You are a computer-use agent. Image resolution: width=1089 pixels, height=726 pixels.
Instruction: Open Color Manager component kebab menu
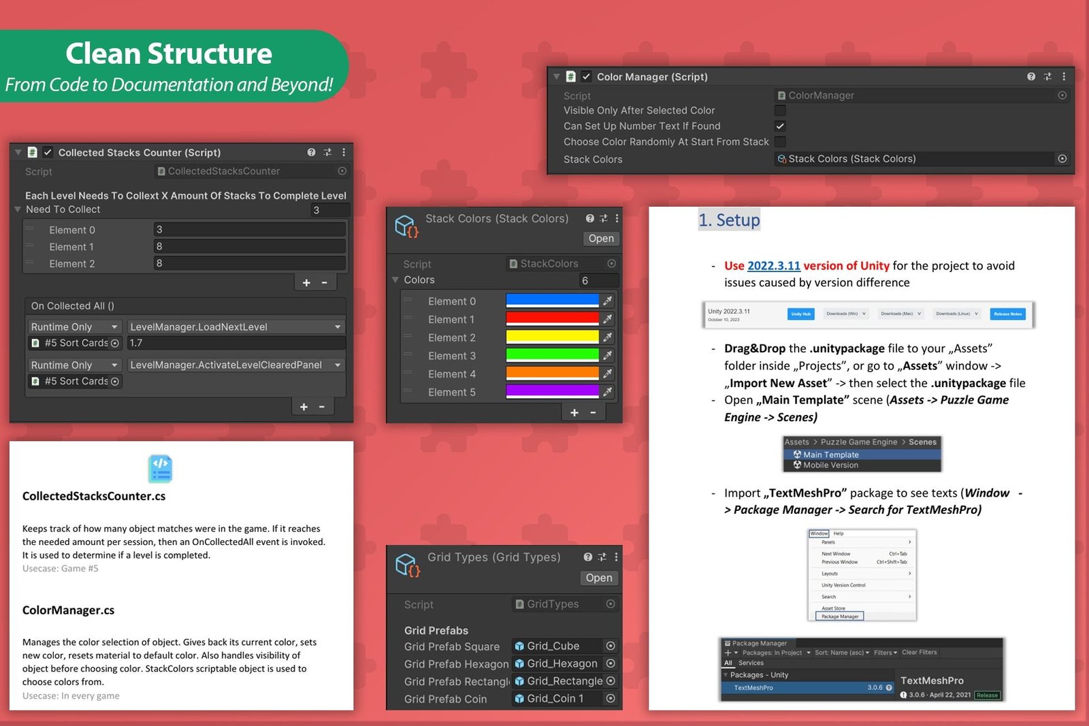coord(1063,77)
